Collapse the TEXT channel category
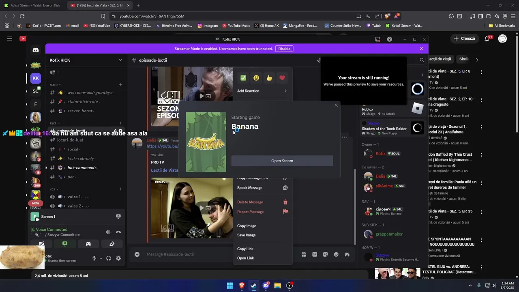 click(55, 123)
